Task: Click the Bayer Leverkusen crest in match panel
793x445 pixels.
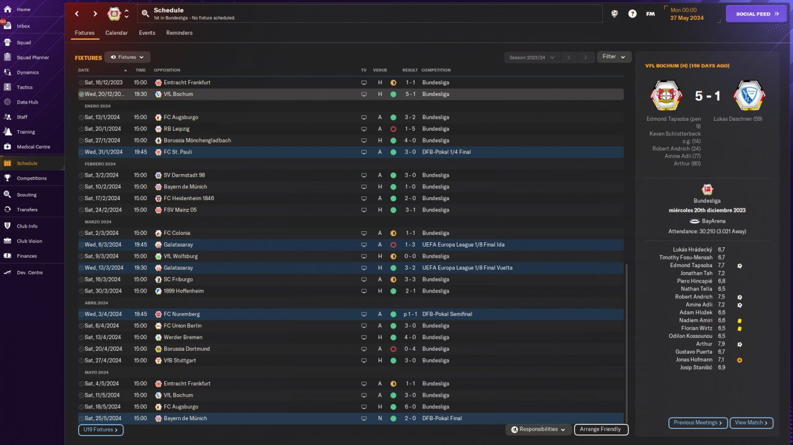Action: (666, 95)
